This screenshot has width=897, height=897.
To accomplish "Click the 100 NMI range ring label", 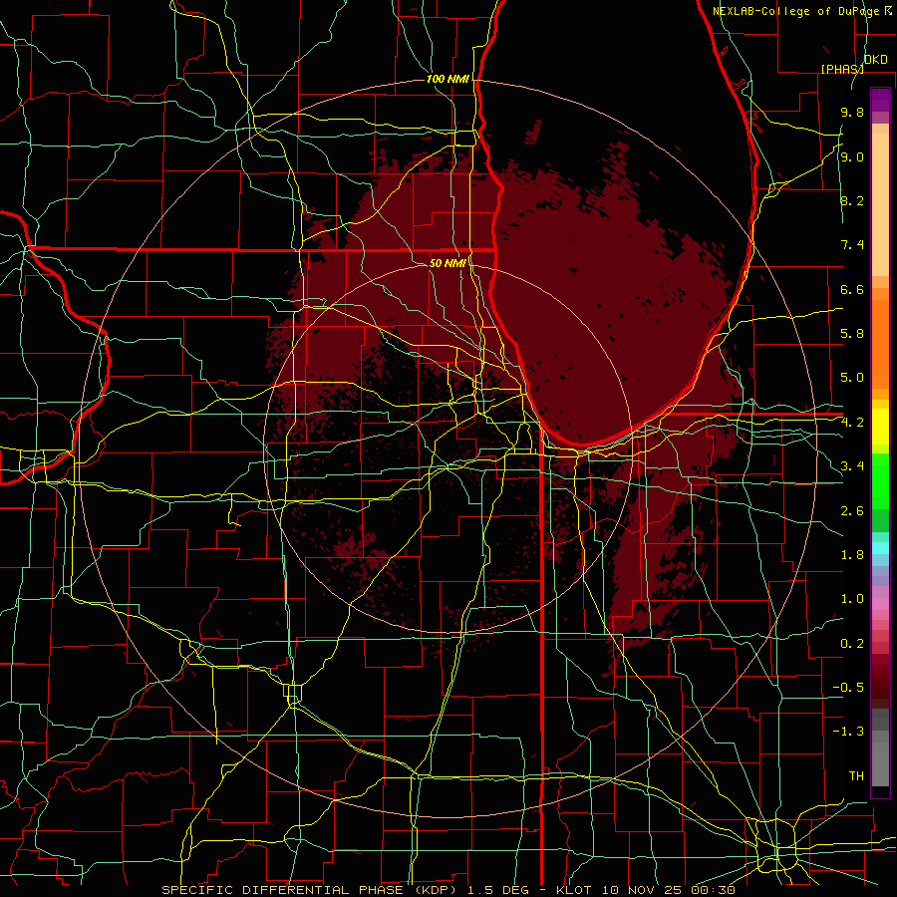I will click(448, 79).
